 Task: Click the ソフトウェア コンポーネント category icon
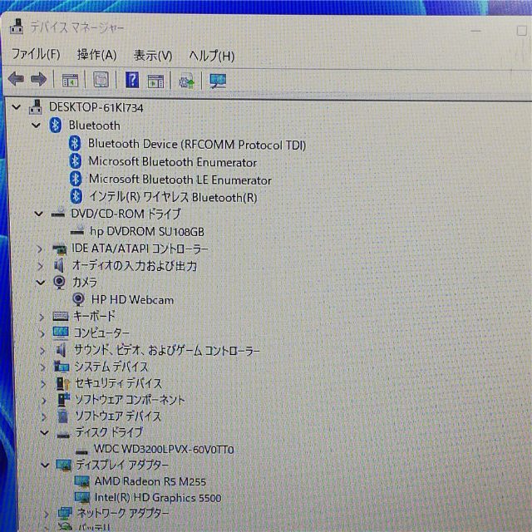pyautogui.click(x=63, y=400)
